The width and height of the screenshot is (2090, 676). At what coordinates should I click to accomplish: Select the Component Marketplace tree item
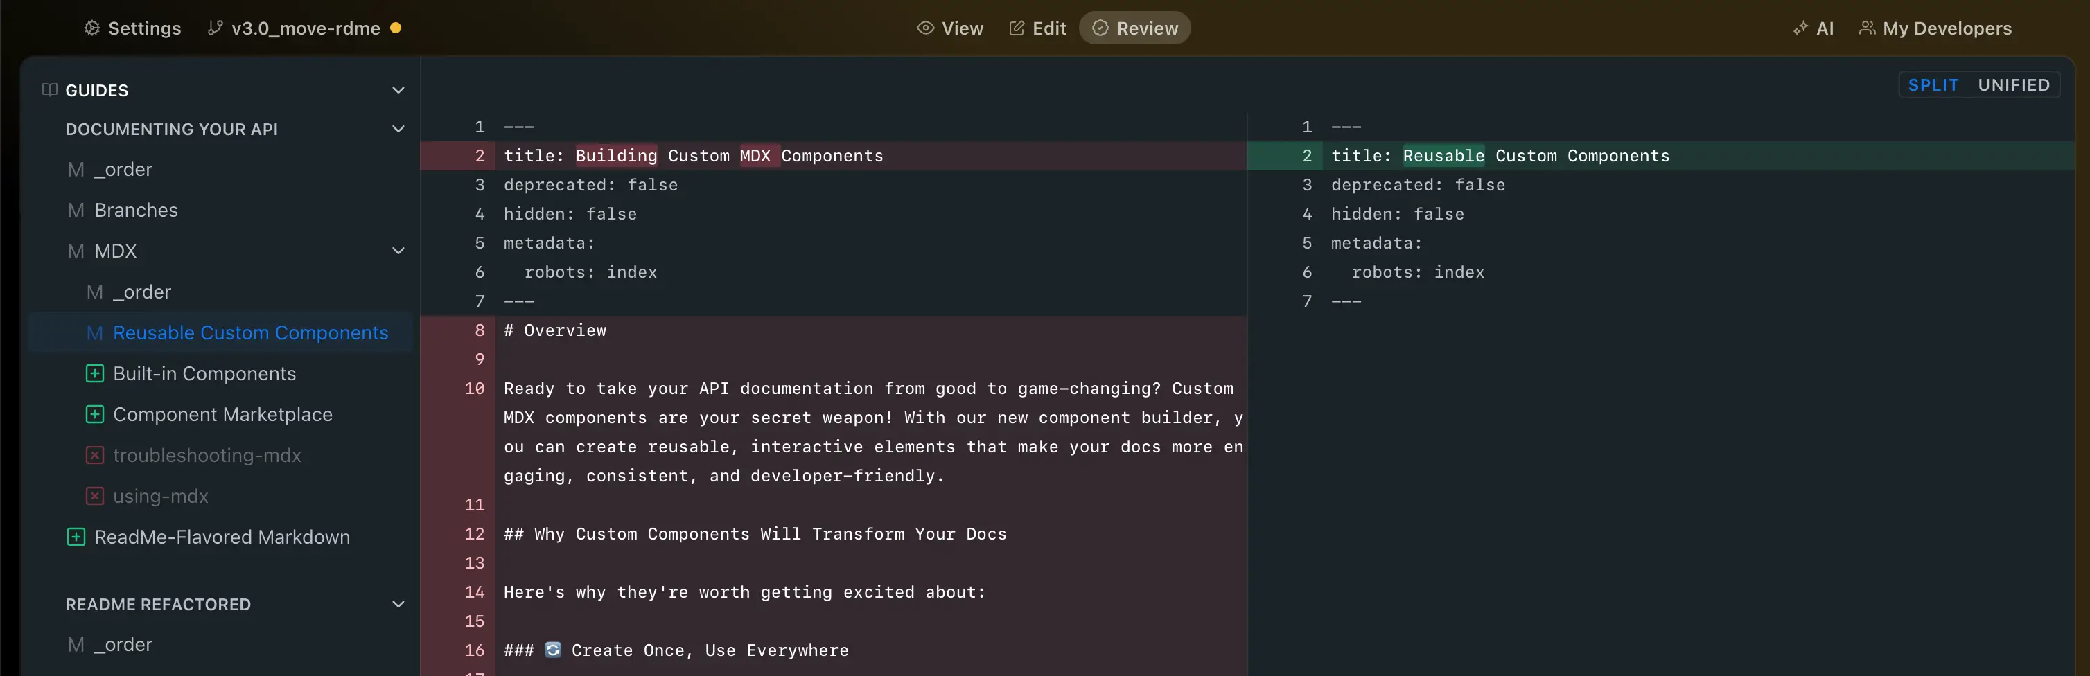point(222,414)
